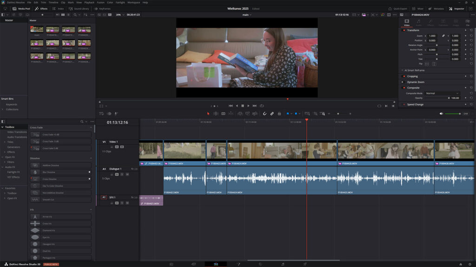Switch media pool to list view
Viewport: 476px width, 267px height.
tap(68, 14)
